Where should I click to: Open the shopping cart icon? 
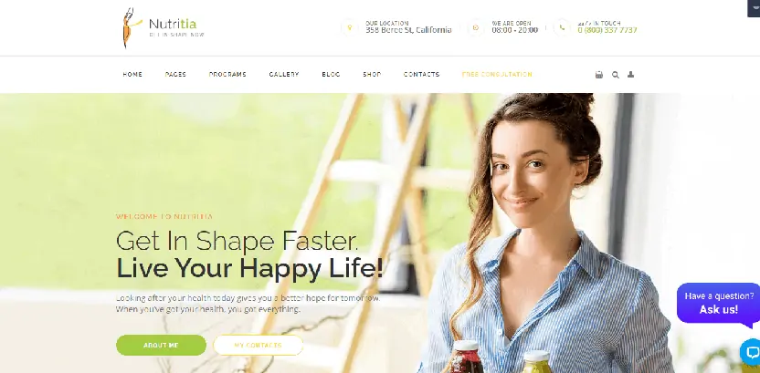(599, 75)
